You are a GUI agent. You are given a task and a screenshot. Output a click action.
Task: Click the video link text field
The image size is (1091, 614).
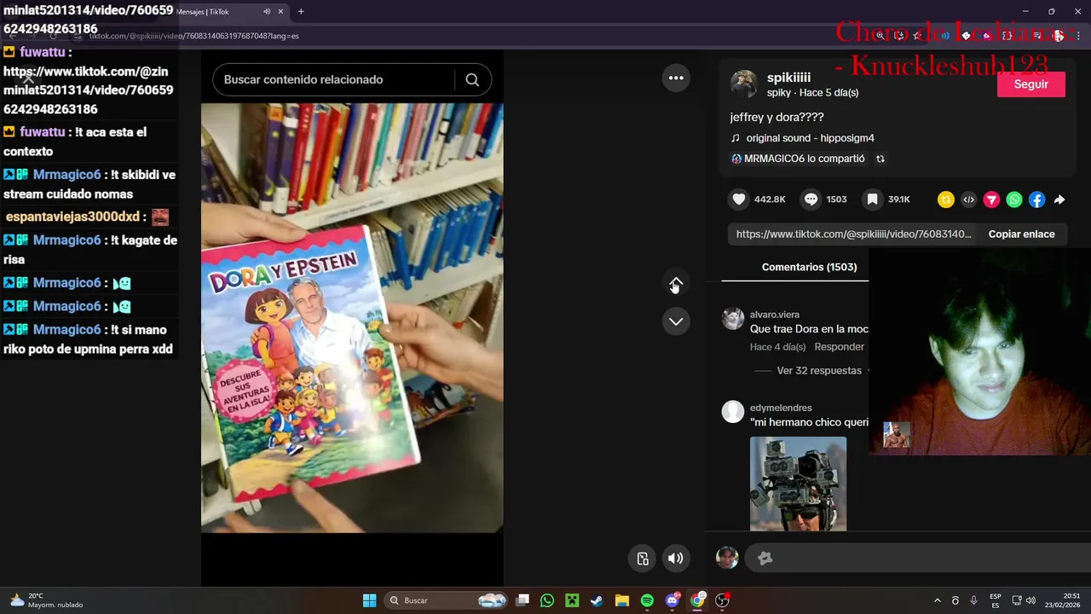click(853, 234)
